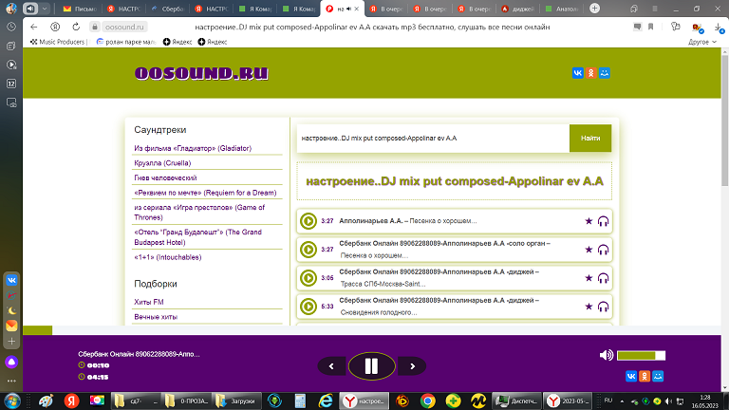Switch to the 'диджей' browser tab
Screen dimensions: 729x410
[518, 9]
